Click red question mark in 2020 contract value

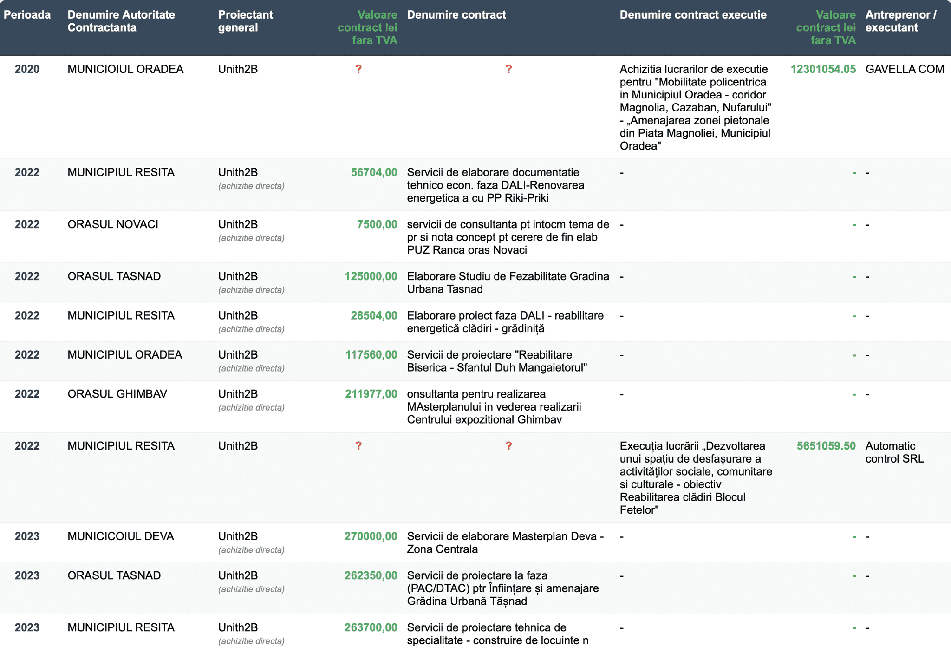(358, 69)
